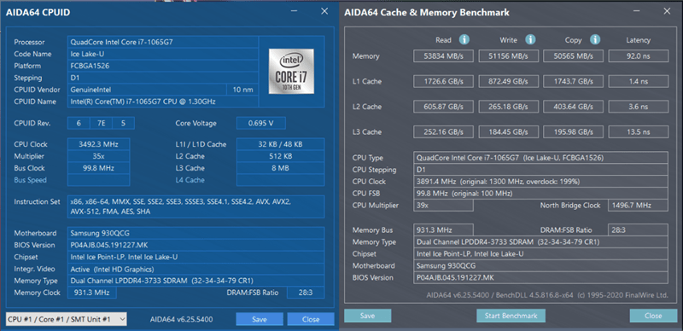This screenshot has width=683, height=331.
Task: Click the Memory Read value 53834 MB/s
Action: coord(443,56)
